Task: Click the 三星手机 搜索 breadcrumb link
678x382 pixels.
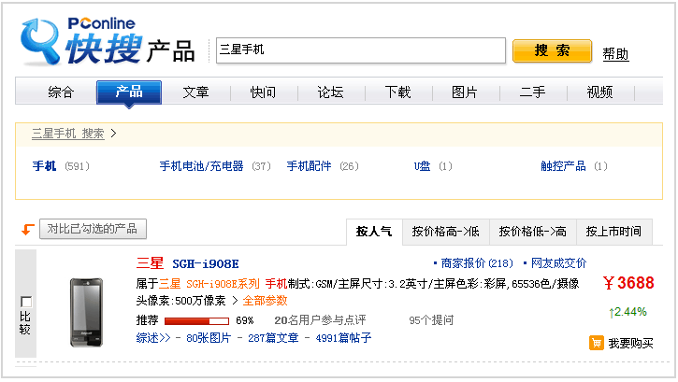Action: point(68,134)
